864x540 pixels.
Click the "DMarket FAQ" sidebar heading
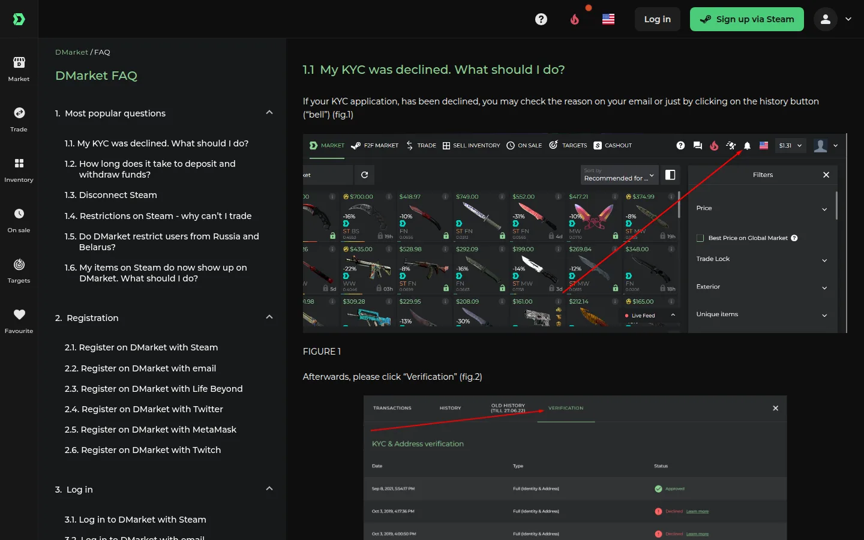(x=97, y=76)
